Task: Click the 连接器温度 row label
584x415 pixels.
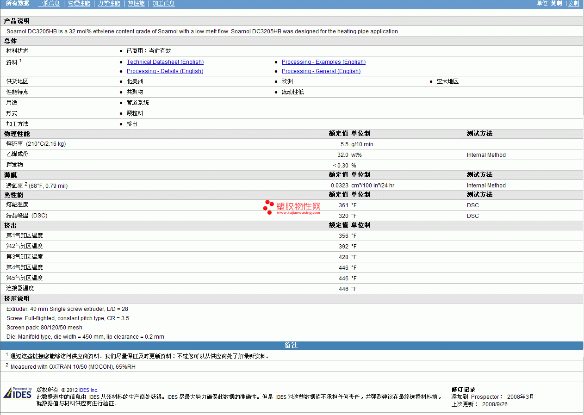Action: [20, 288]
